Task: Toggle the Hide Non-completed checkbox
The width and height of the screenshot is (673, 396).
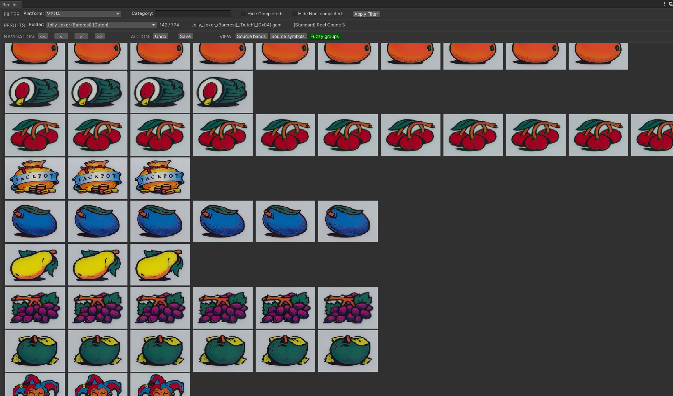Action: [294, 13]
